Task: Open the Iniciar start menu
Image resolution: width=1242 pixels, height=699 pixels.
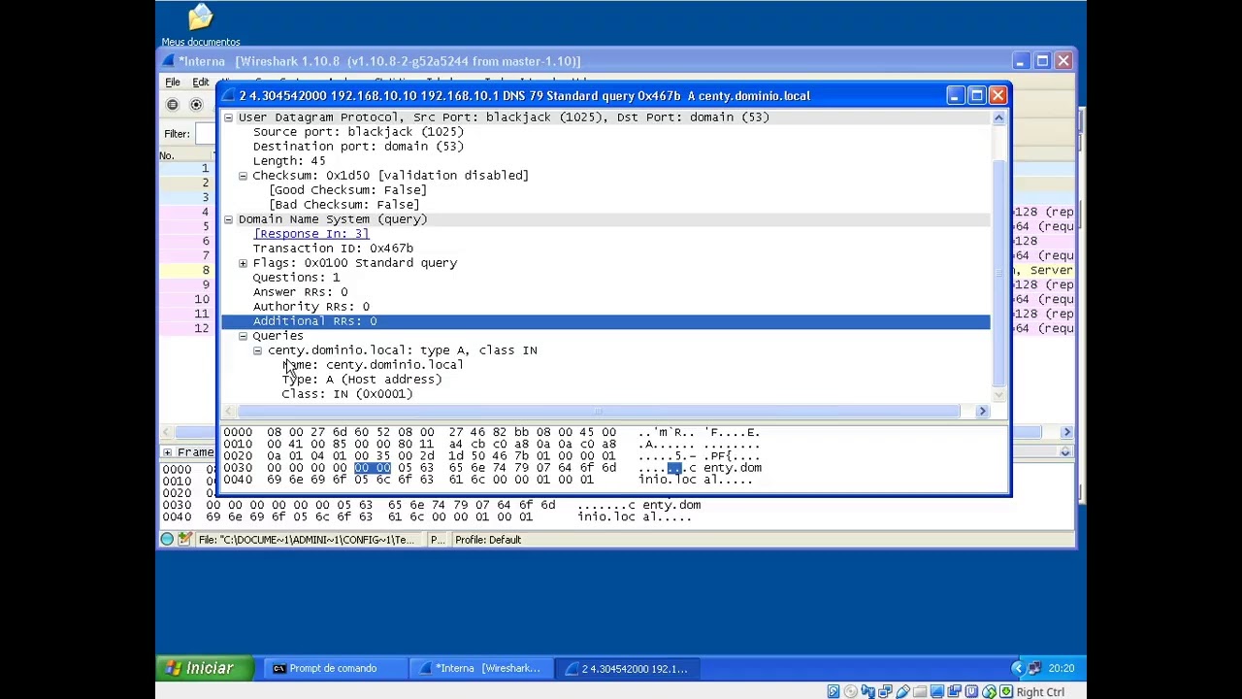Action: click(x=205, y=668)
